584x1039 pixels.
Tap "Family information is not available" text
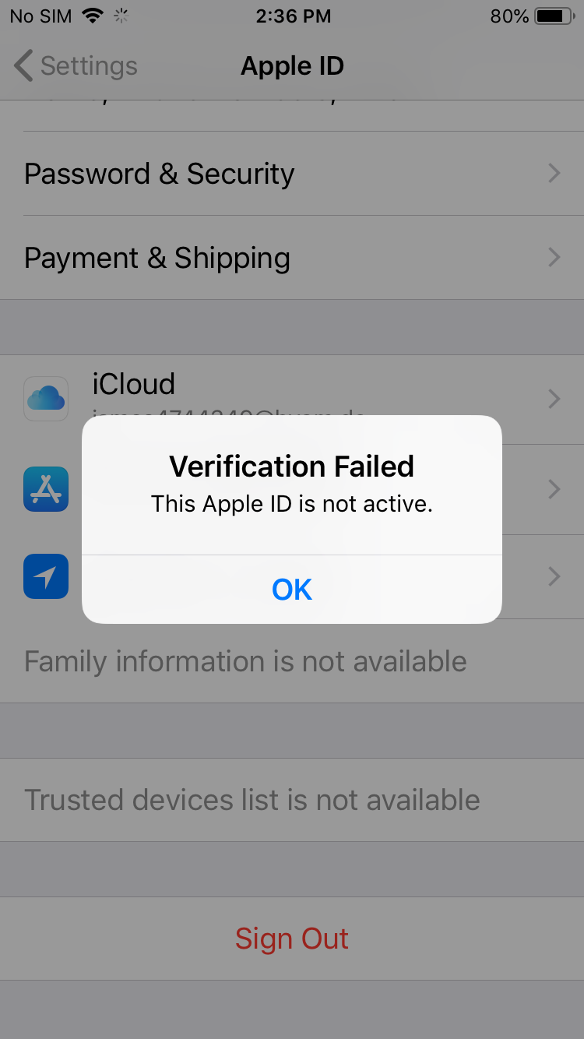pyautogui.click(x=245, y=661)
